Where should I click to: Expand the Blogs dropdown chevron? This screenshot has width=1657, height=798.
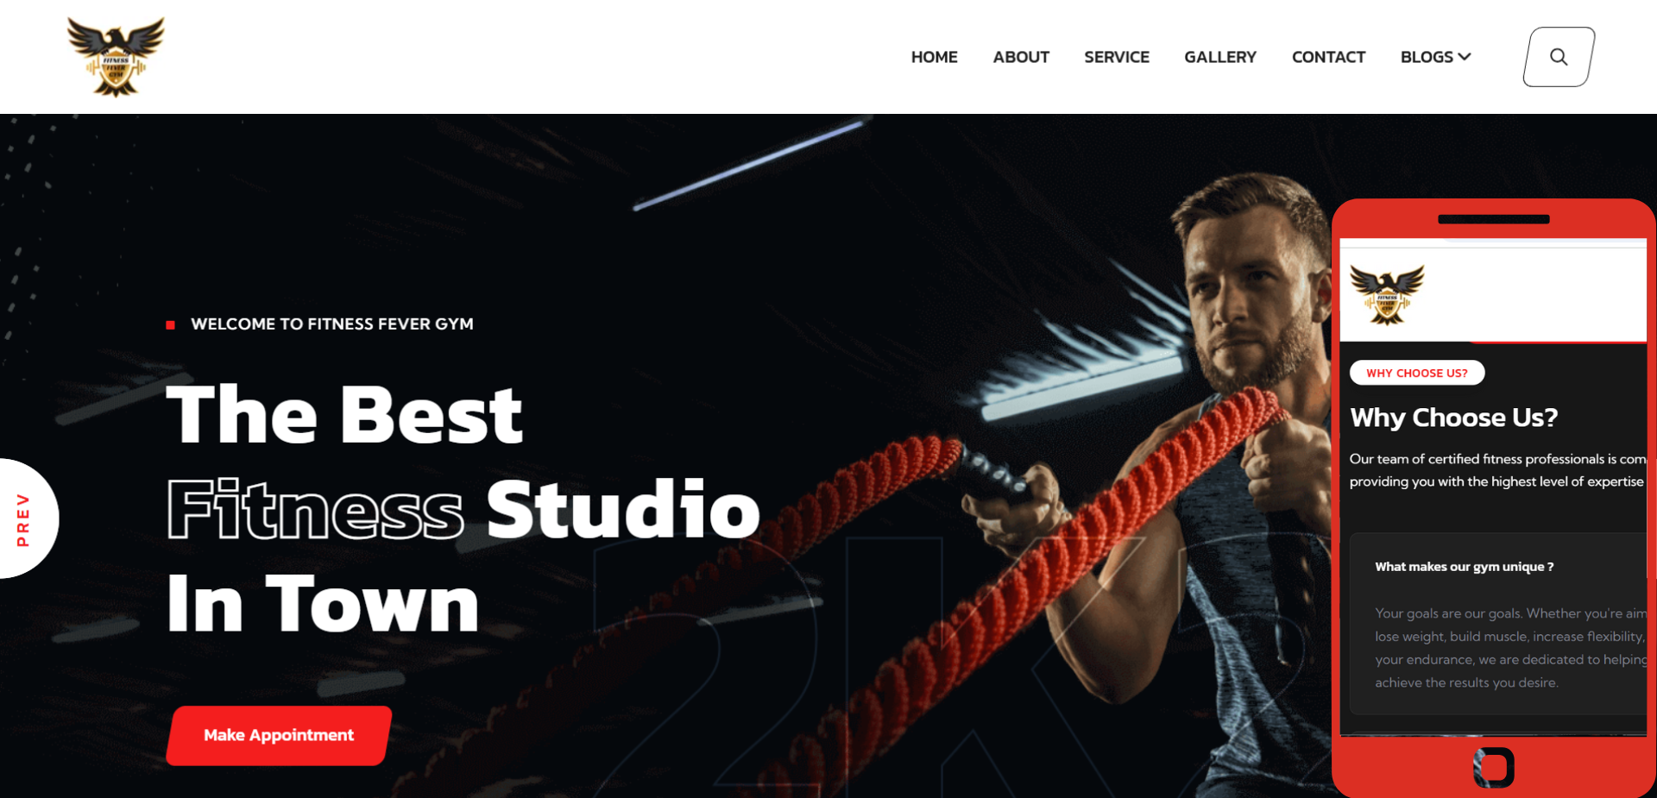(x=1465, y=57)
